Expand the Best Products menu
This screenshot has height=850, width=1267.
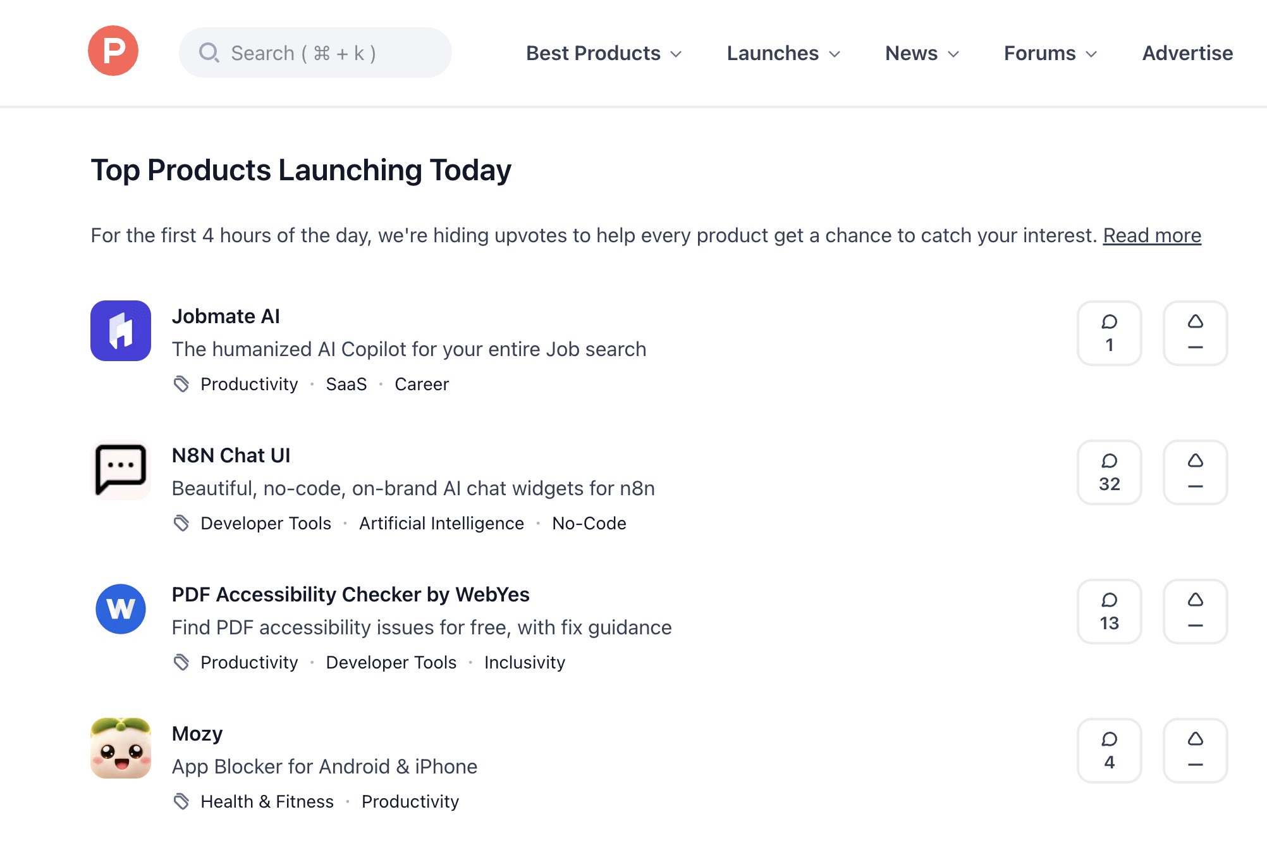pos(604,53)
